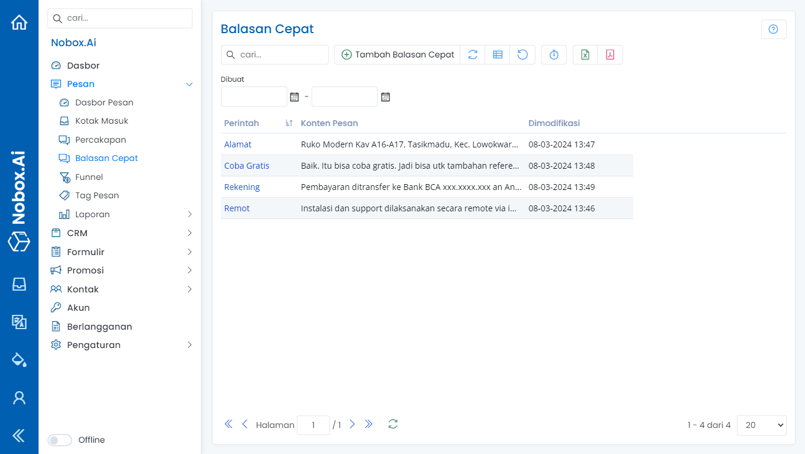Select the Funnel menu item
This screenshot has height=454, width=805.
point(89,177)
